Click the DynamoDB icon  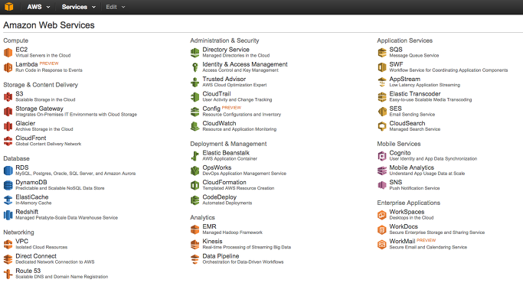tap(8, 185)
